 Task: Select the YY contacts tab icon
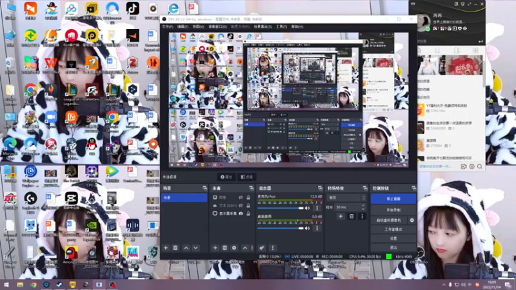click(x=437, y=50)
